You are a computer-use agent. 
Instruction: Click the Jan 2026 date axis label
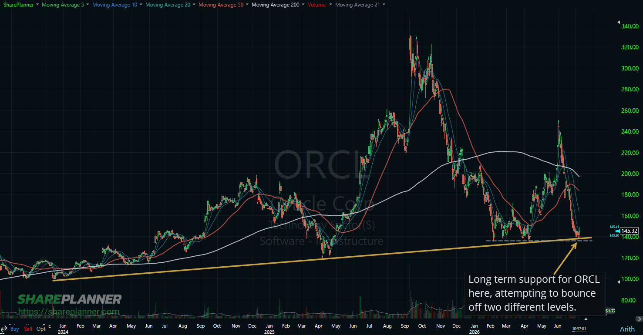(474, 328)
